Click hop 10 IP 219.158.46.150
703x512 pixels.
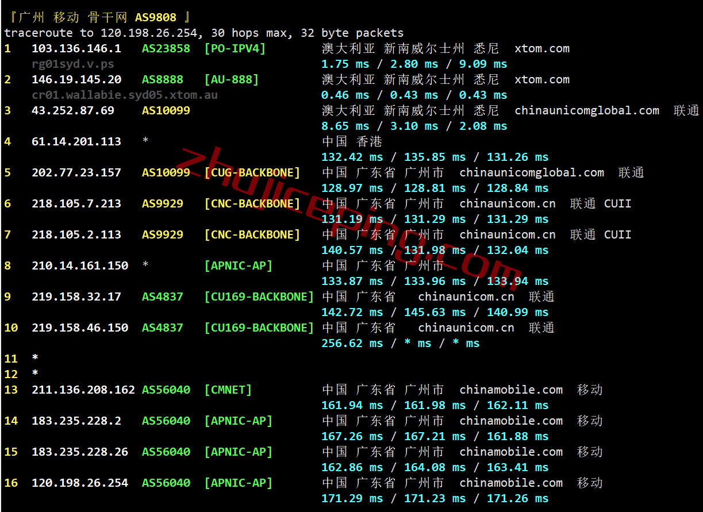80,328
